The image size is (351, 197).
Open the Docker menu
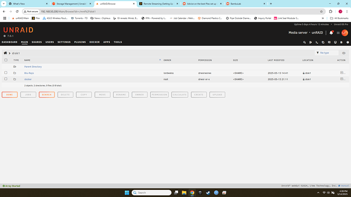coord(95,42)
